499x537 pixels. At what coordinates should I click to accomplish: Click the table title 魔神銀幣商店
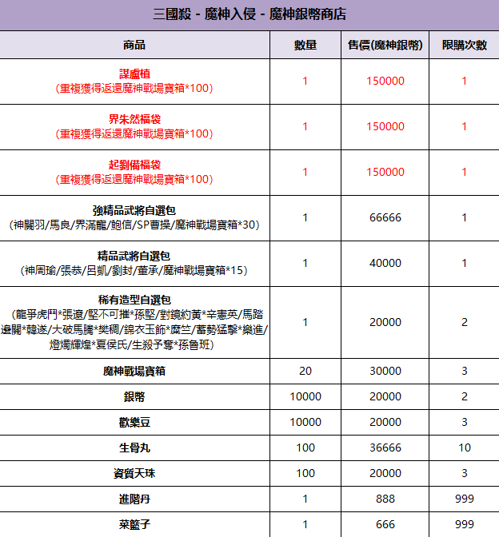click(249, 14)
